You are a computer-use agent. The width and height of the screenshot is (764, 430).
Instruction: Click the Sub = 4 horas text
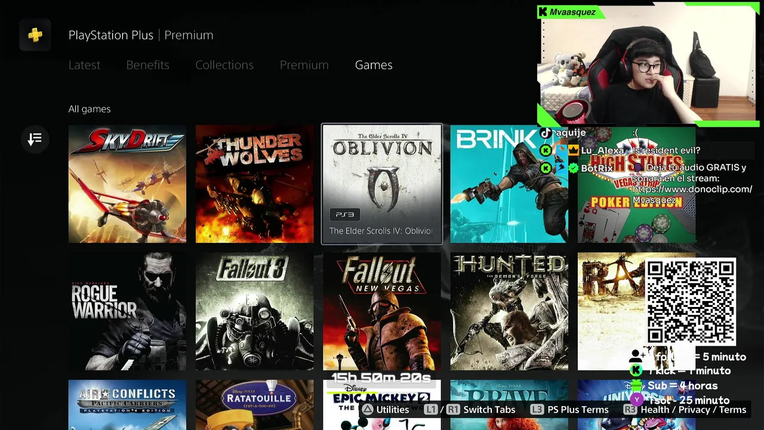coord(683,386)
